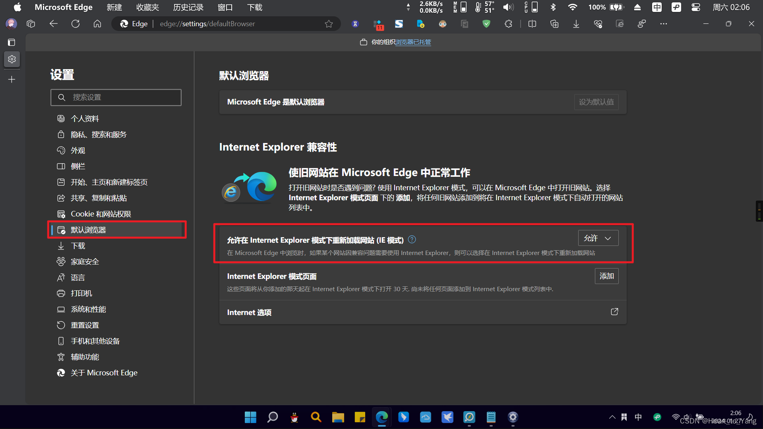Expand the IE mode 允许 dropdown
The width and height of the screenshot is (763, 429).
point(598,238)
